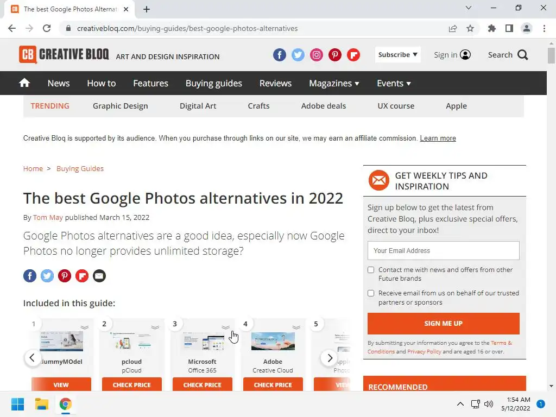
Task: Open a new Chrome tab
Action: coord(147,9)
